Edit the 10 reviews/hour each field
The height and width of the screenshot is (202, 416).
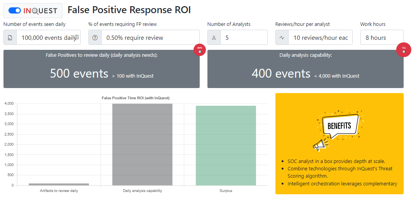tap(321, 37)
